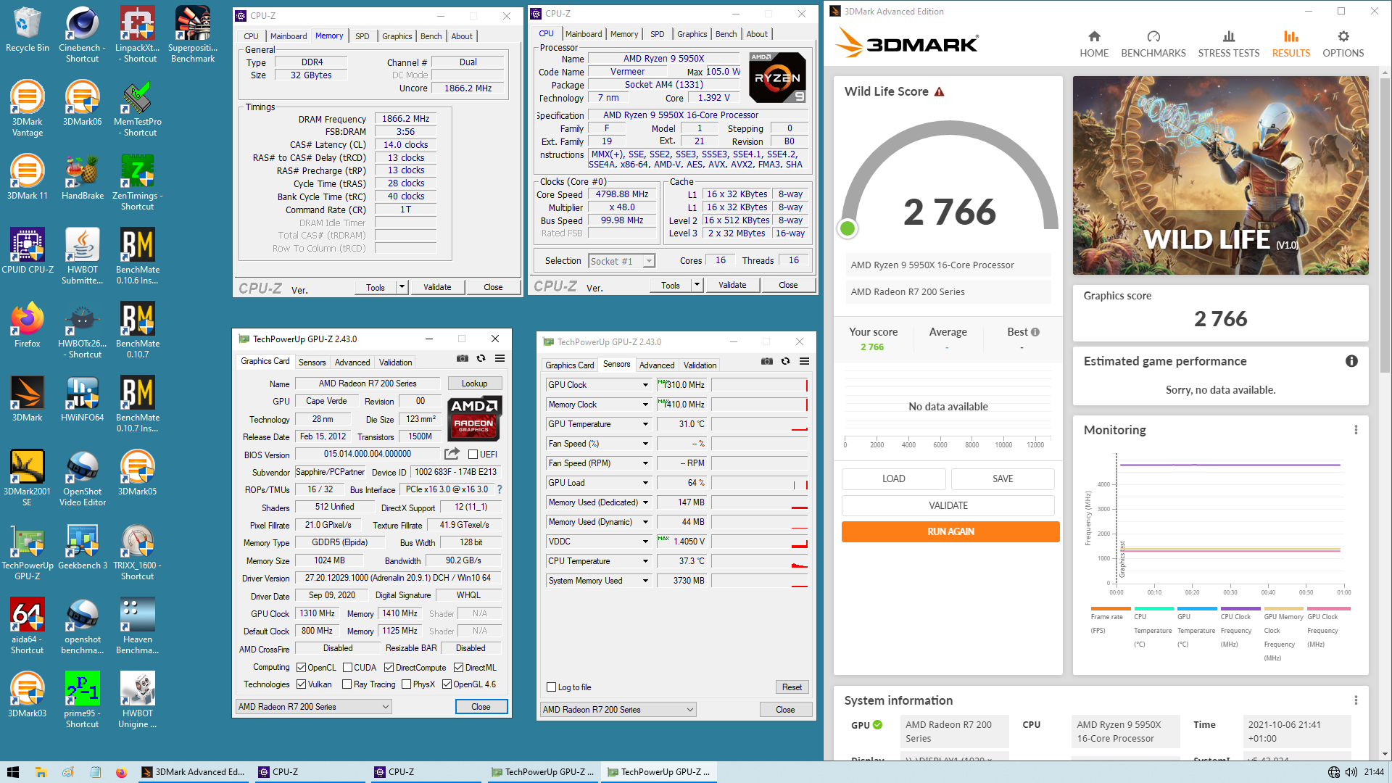Toggle OpenCL checkbox
The image size is (1392, 783).
[302, 668]
